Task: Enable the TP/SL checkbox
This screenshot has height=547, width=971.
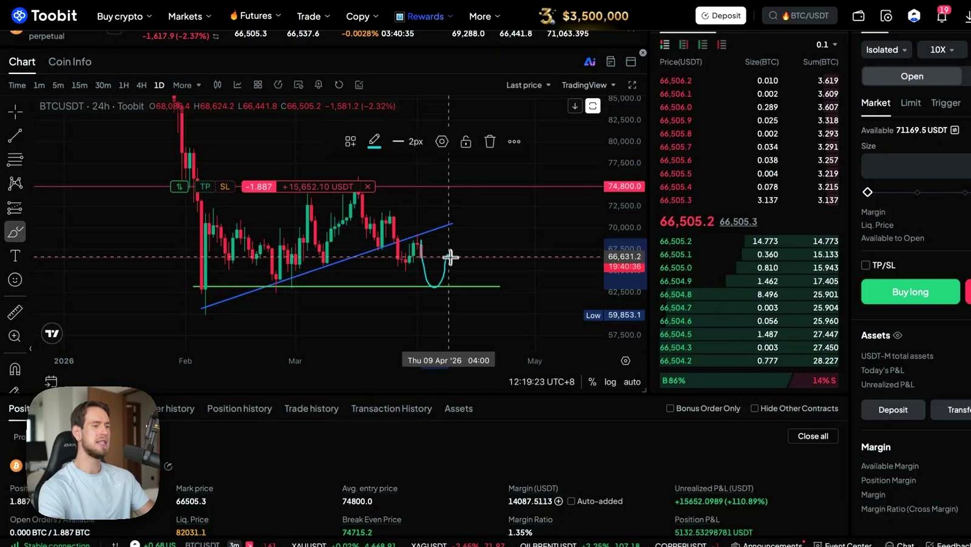Action: pos(865,265)
